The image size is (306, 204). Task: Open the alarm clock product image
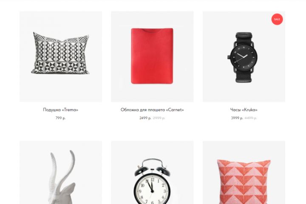click(x=152, y=173)
